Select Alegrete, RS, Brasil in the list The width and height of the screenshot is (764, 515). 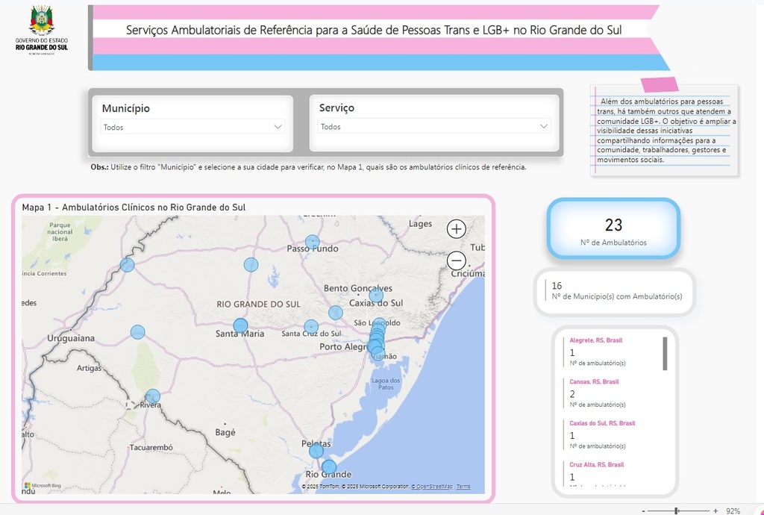(x=595, y=340)
